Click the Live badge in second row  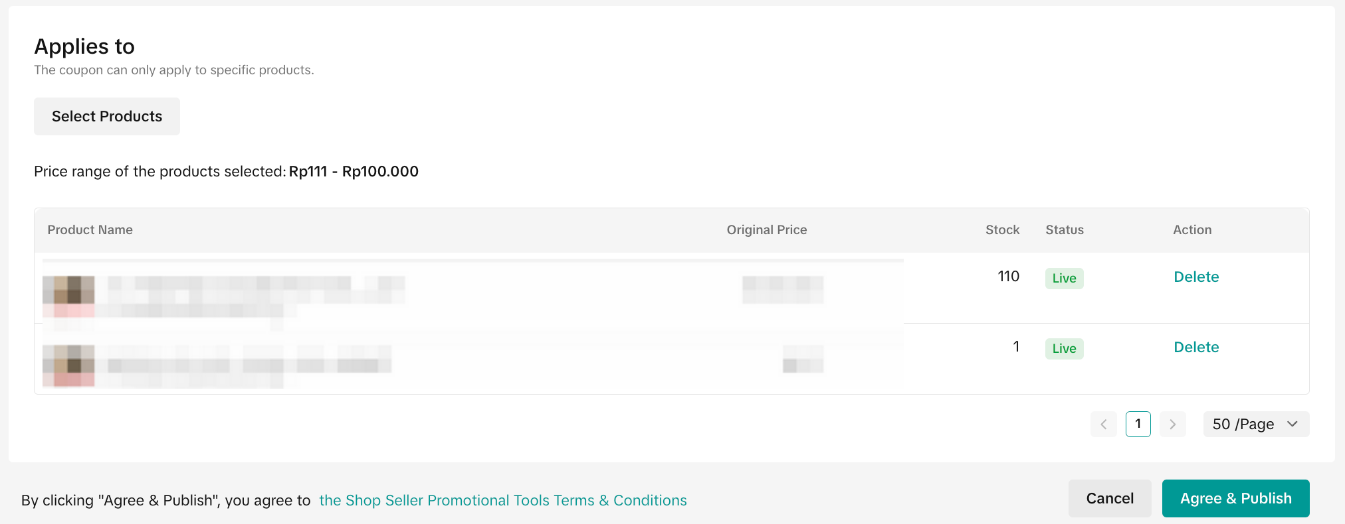point(1064,349)
